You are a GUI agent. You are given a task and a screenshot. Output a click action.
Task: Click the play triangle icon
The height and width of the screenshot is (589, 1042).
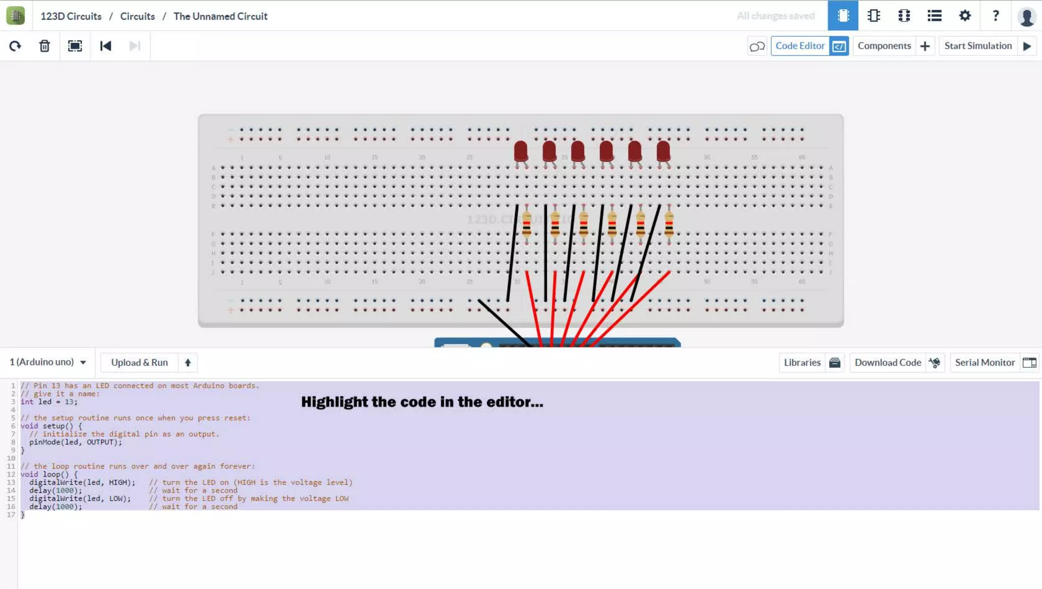1027,46
